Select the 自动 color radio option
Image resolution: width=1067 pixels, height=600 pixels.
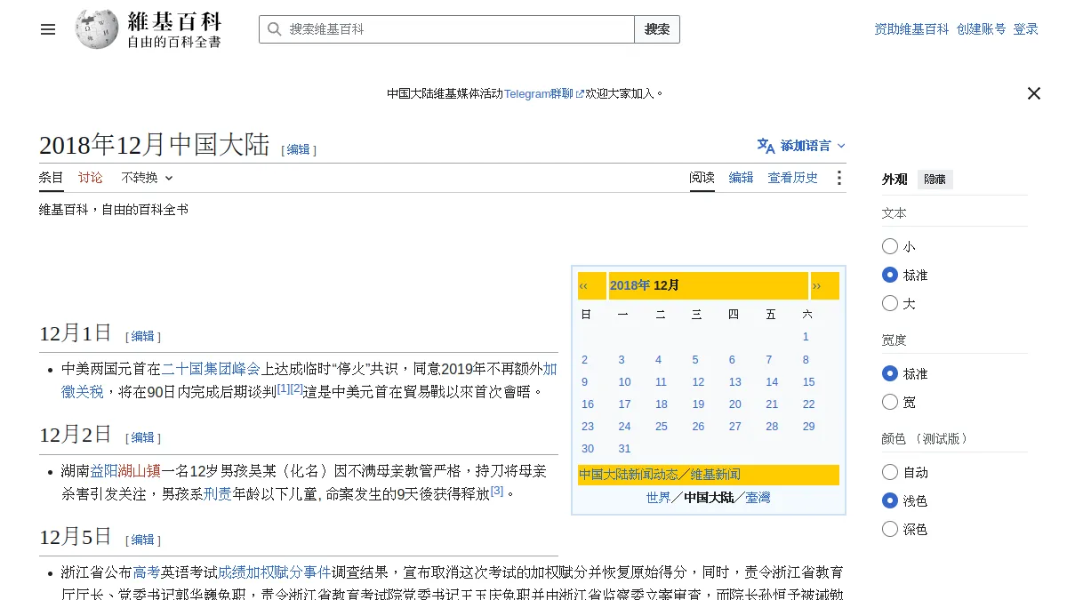click(x=890, y=472)
